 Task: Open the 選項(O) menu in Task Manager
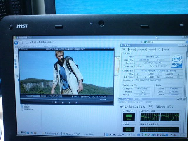click(x=131, y=102)
